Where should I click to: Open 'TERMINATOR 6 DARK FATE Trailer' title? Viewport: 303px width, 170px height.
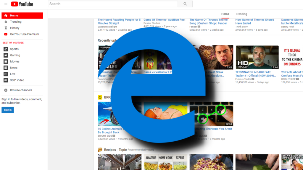pos(256,74)
